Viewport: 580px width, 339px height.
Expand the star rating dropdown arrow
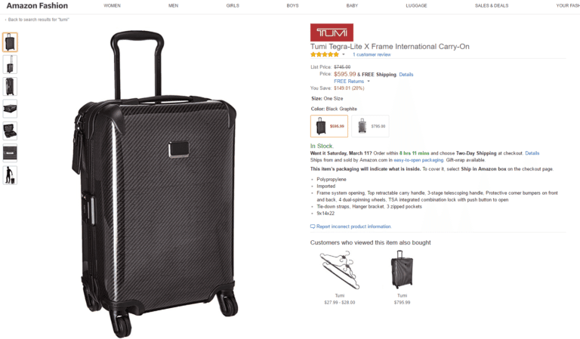344,54
